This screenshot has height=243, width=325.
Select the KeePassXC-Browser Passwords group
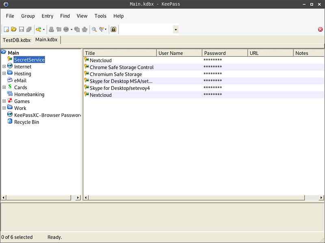[47, 115]
